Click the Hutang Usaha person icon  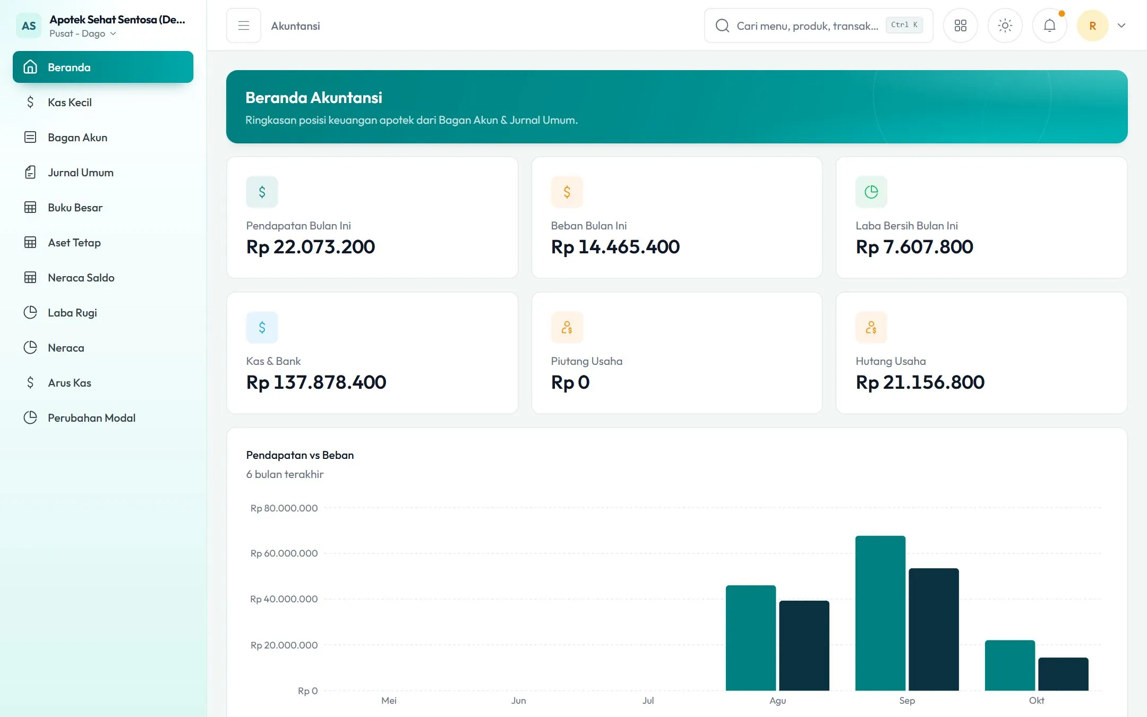click(871, 327)
